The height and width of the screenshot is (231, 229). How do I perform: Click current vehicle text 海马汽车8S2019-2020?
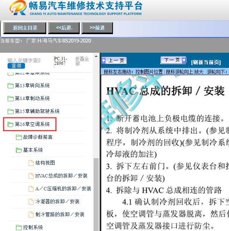[x=67, y=41]
